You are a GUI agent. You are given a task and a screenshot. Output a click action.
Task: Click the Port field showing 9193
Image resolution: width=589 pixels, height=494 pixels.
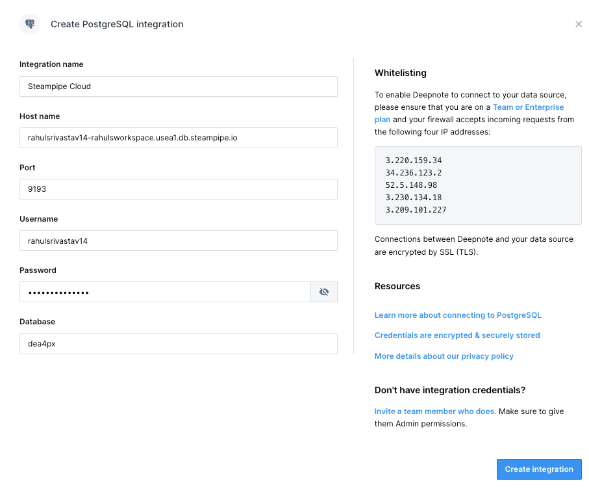[179, 189]
